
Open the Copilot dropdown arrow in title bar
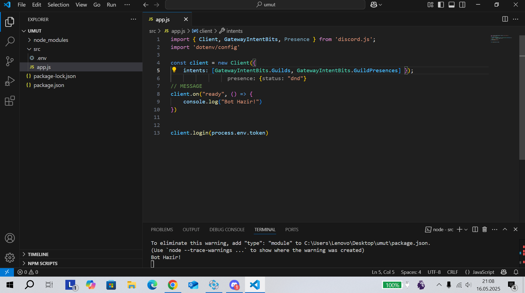coord(380,5)
